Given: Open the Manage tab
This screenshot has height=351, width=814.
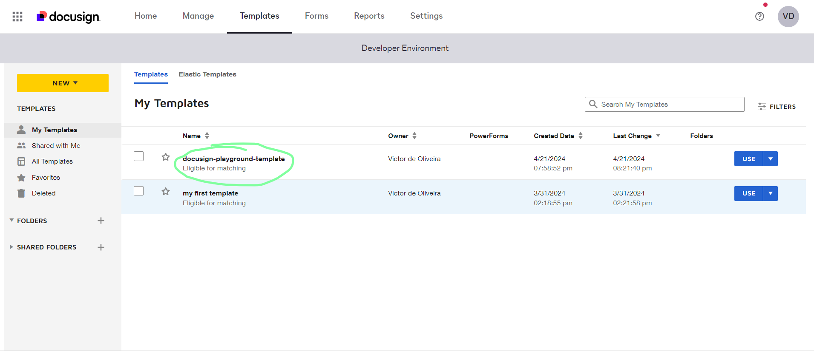Looking at the screenshot, I should [198, 16].
